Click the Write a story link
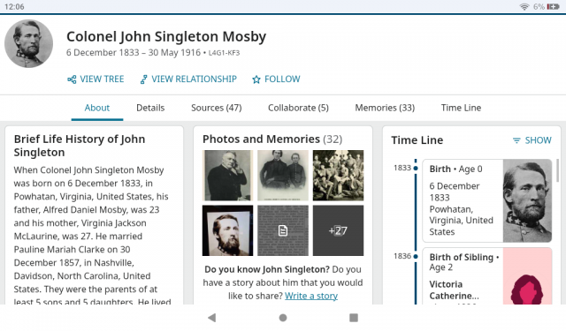Viewport: 566px width, 331px height. point(311,296)
